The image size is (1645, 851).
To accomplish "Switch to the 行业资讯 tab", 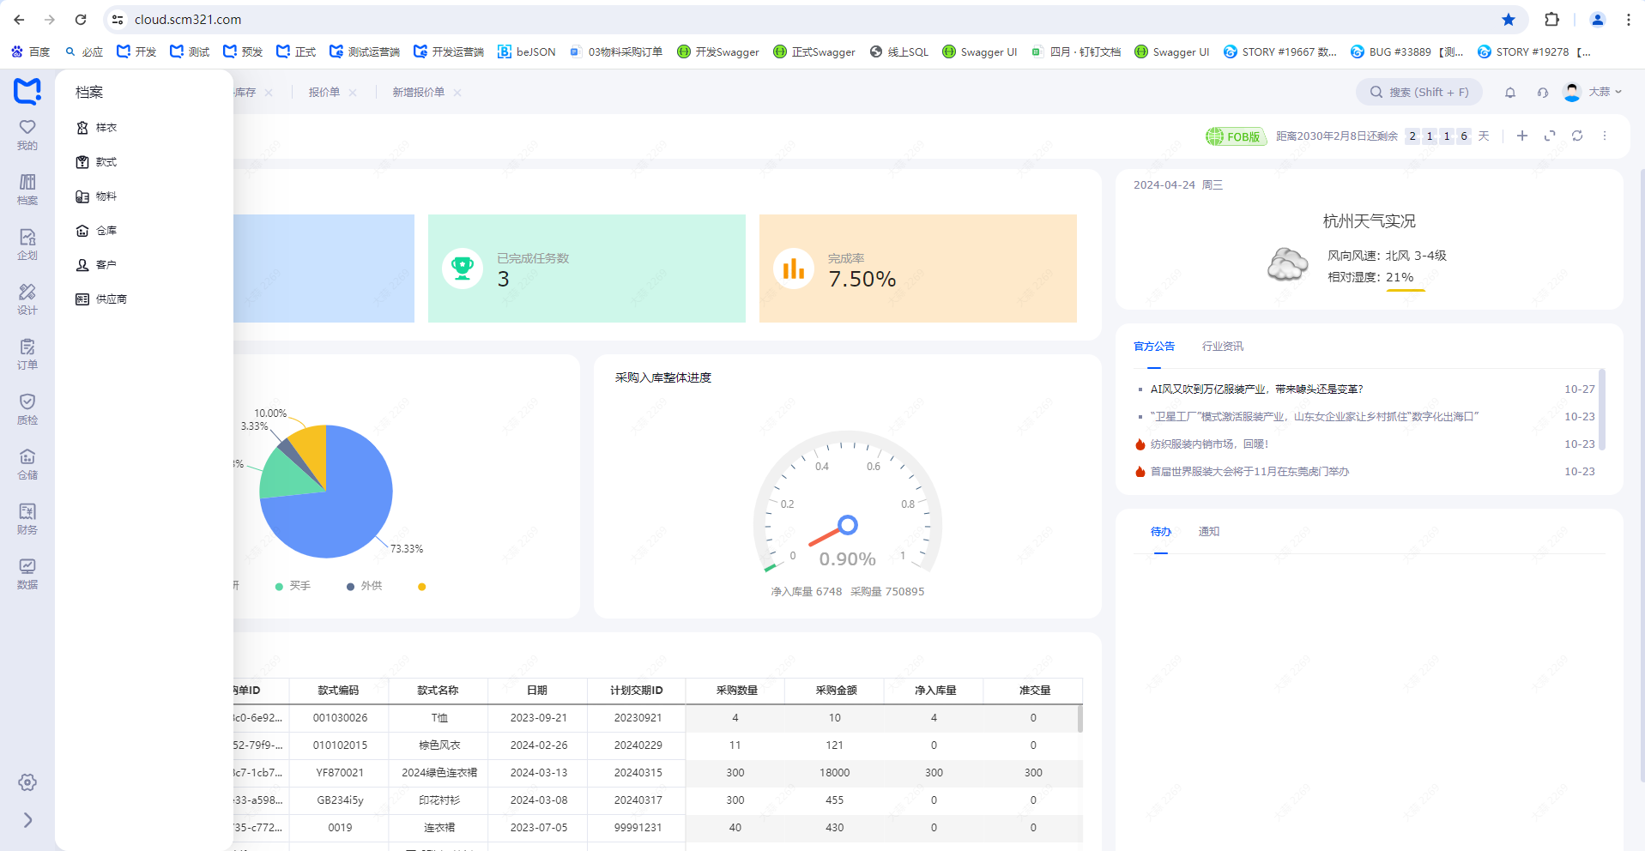I will click(1223, 347).
